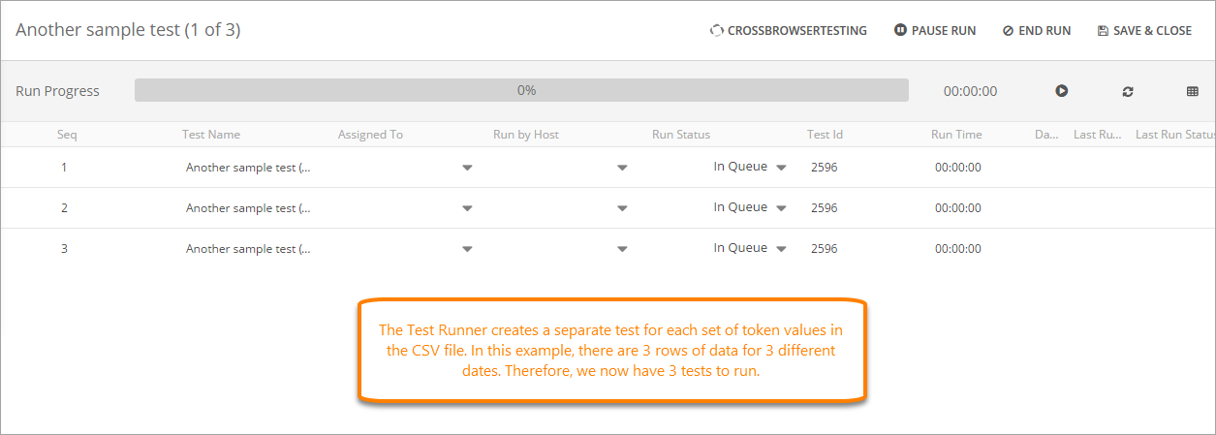Sort by the Test Name column header
The height and width of the screenshot is (435, 1216).
point(211,135)
